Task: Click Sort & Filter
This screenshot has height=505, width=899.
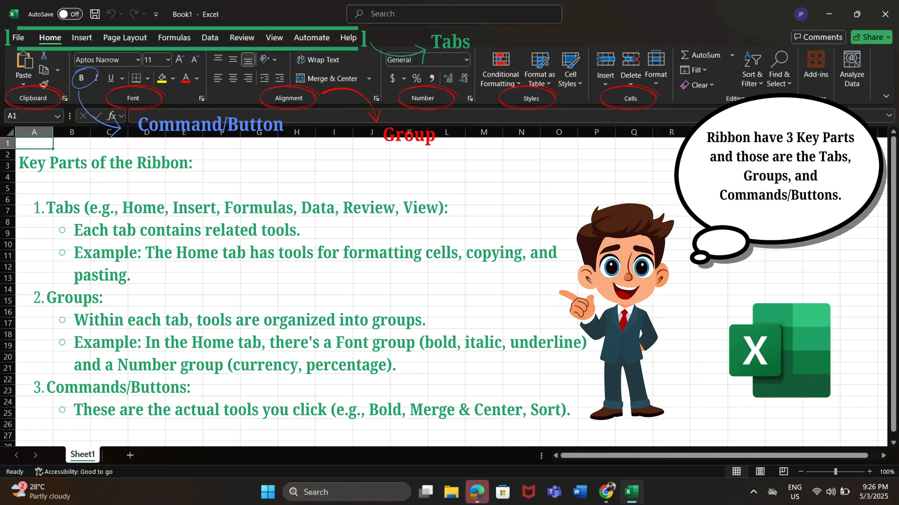Action: point(752,69)
